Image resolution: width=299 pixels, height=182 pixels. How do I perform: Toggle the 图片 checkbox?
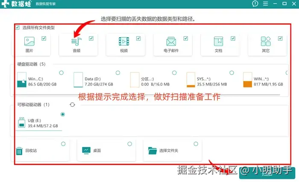[44, 38]
